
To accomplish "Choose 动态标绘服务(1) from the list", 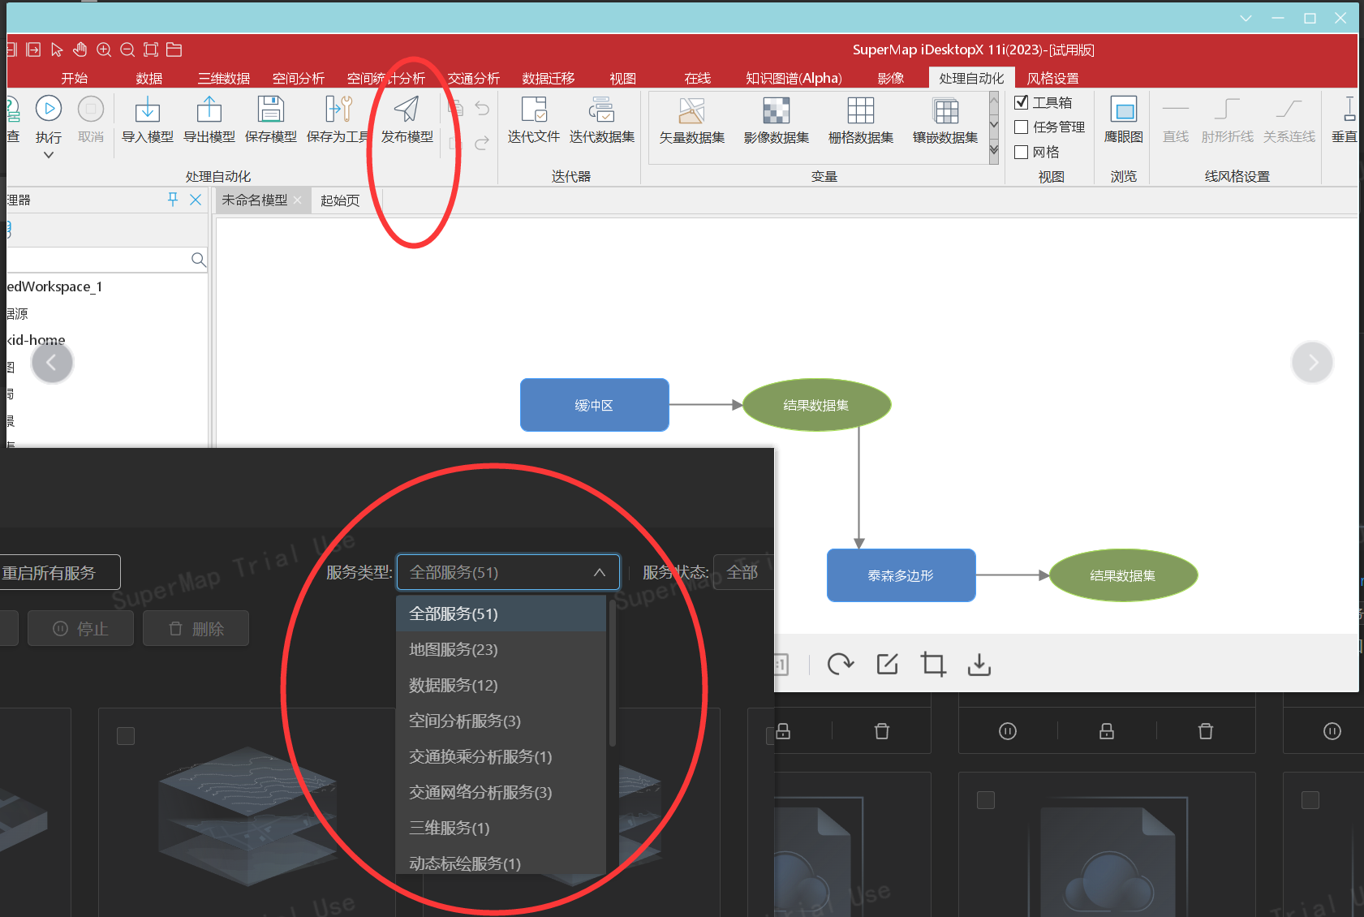I will (501, 862).
